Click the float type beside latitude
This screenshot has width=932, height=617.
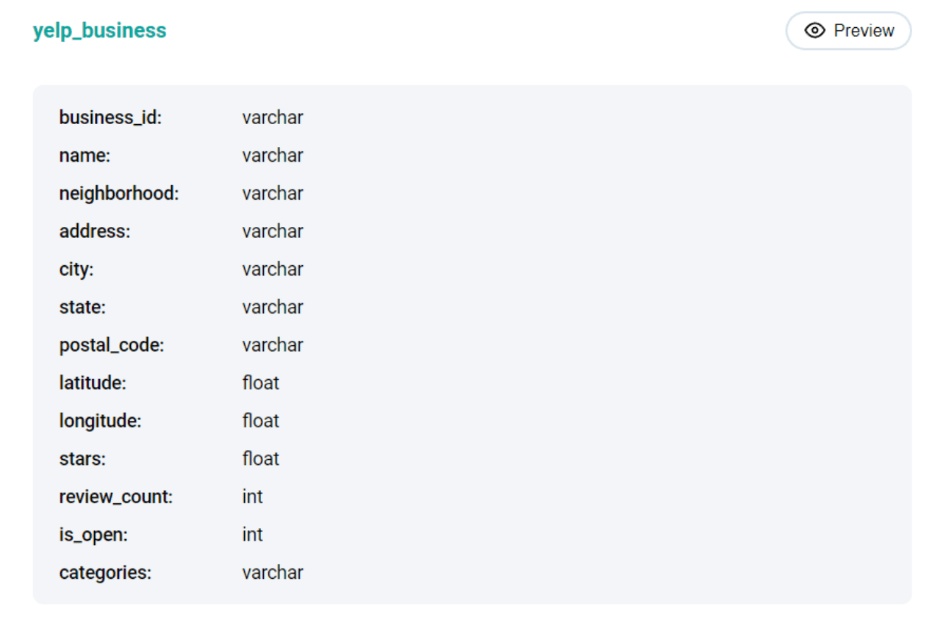[260, 383]
